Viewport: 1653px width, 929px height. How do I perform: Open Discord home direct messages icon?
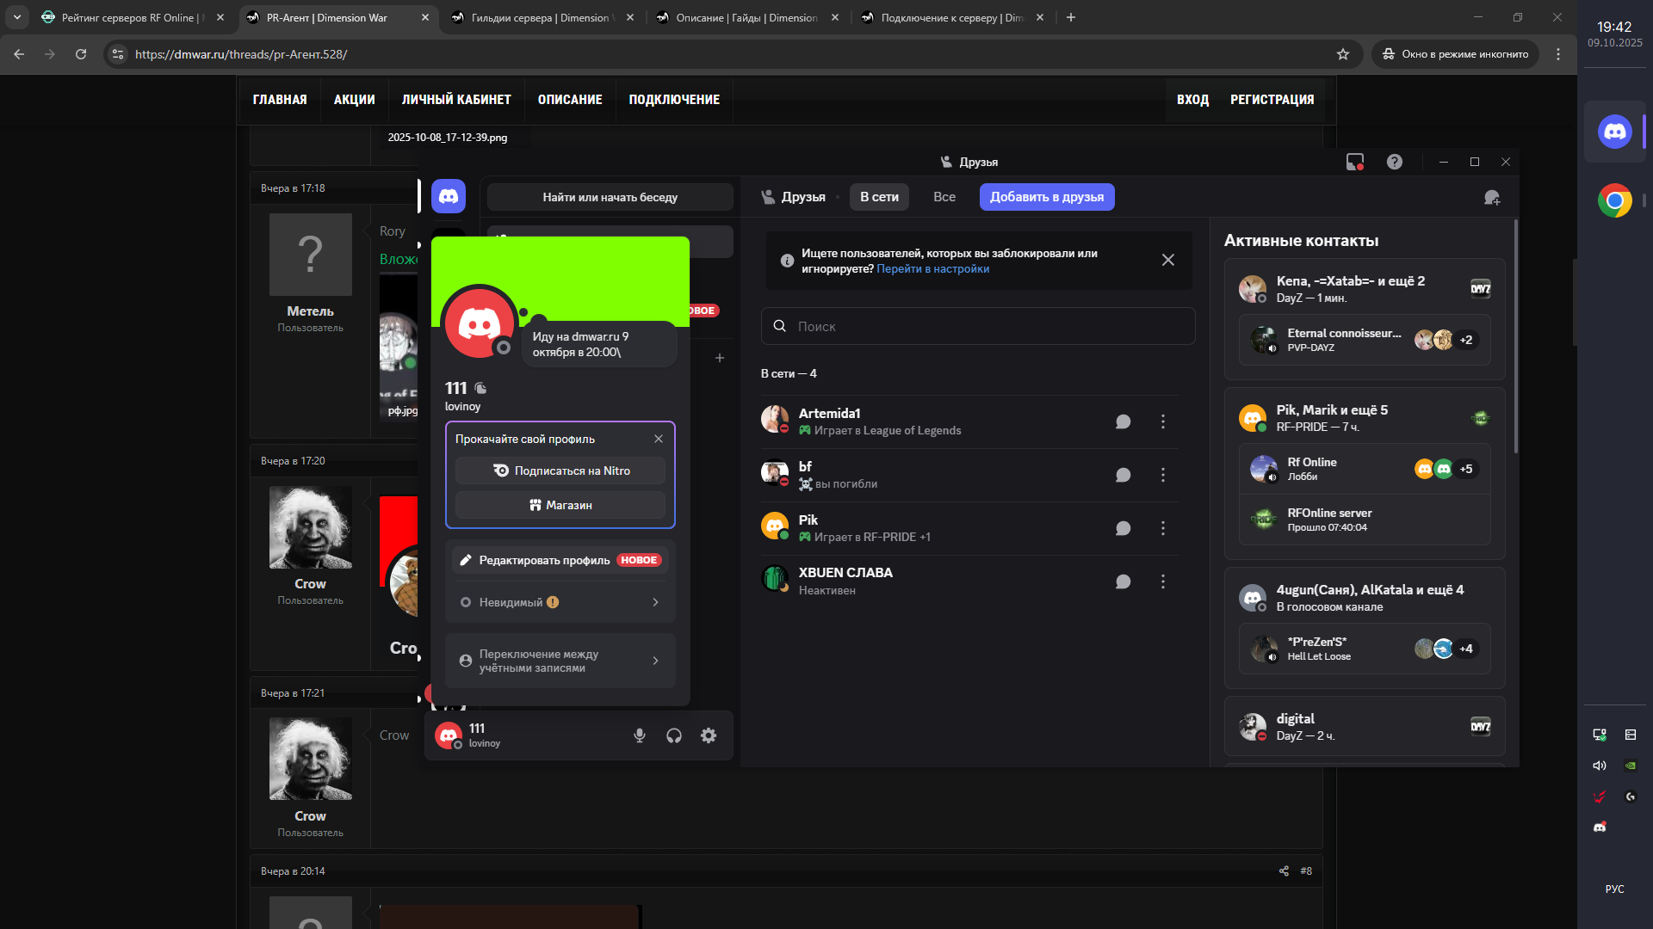449,196
